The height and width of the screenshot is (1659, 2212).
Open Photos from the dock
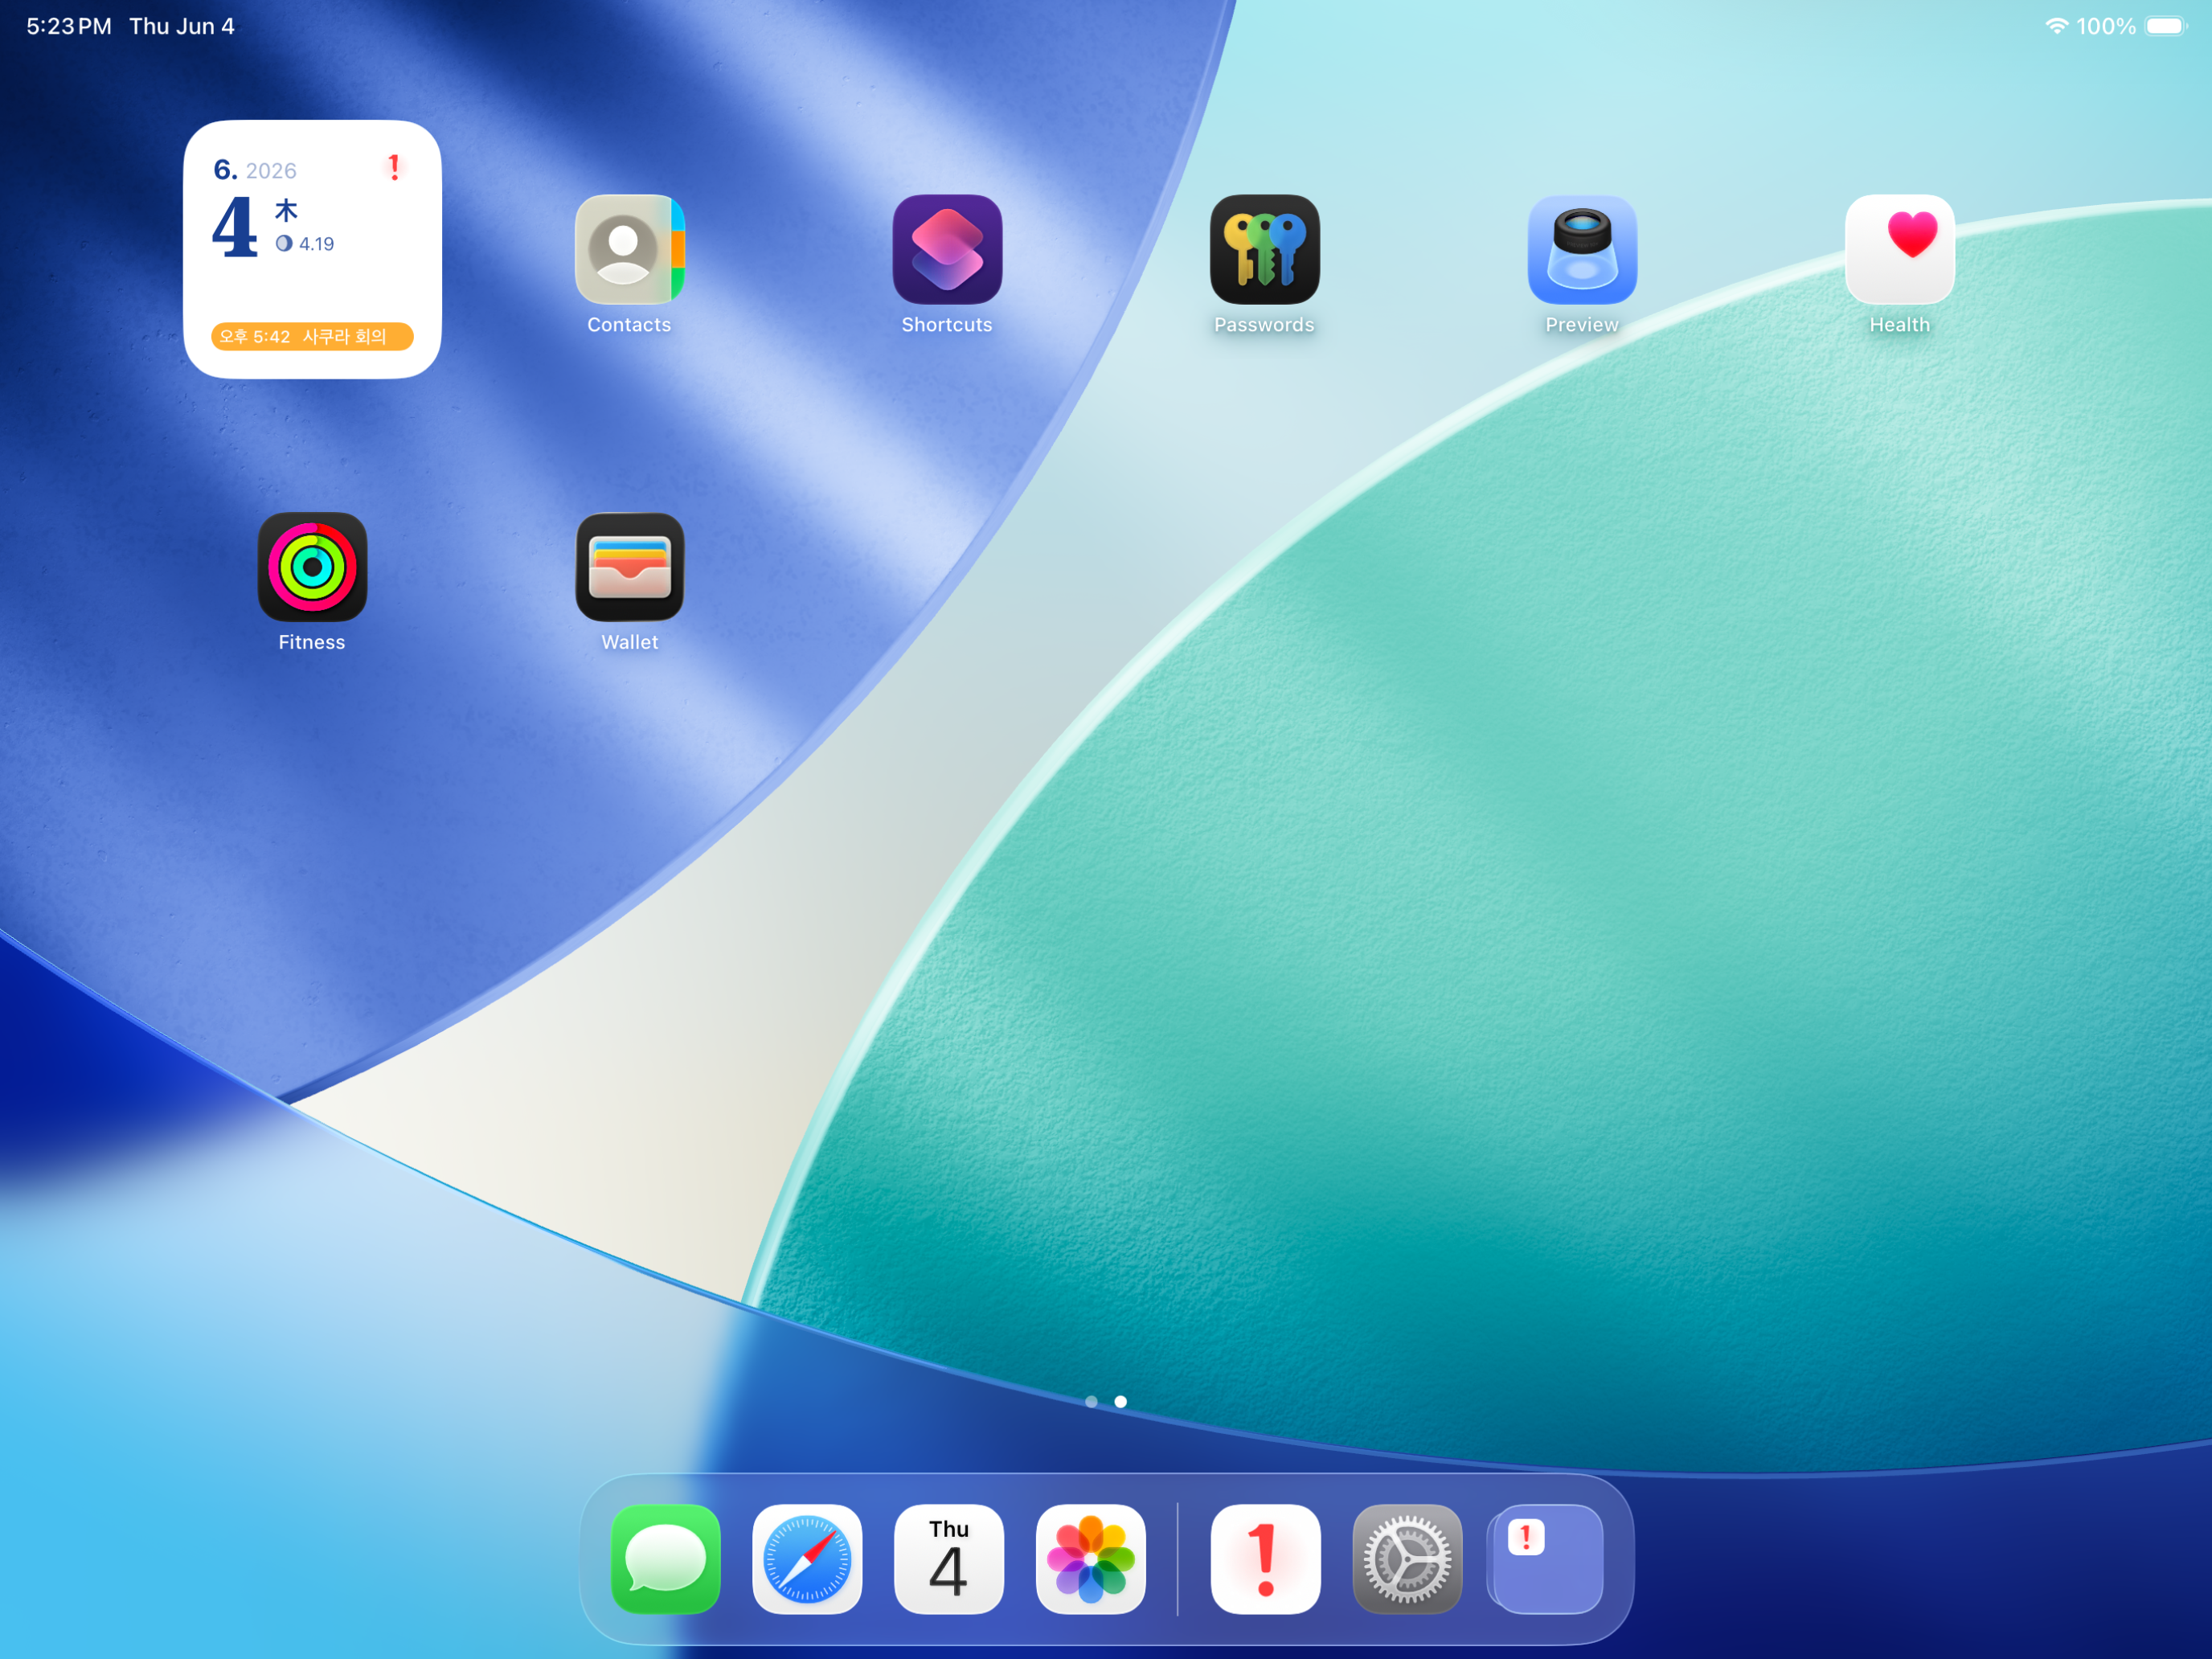[1091, 1559]
